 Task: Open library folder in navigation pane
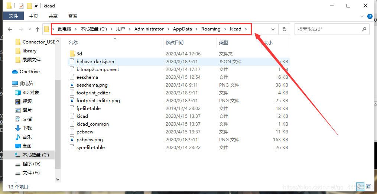[29, 51]
